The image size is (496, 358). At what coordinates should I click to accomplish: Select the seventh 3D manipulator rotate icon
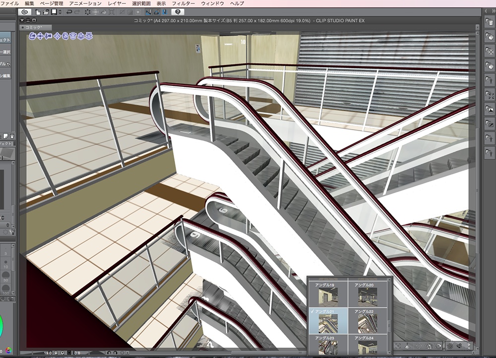(81, 36)
